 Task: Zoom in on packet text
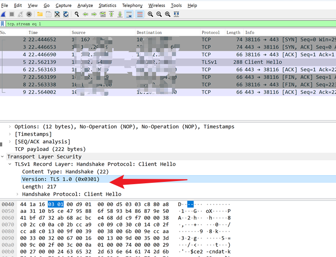pos(150,14)
